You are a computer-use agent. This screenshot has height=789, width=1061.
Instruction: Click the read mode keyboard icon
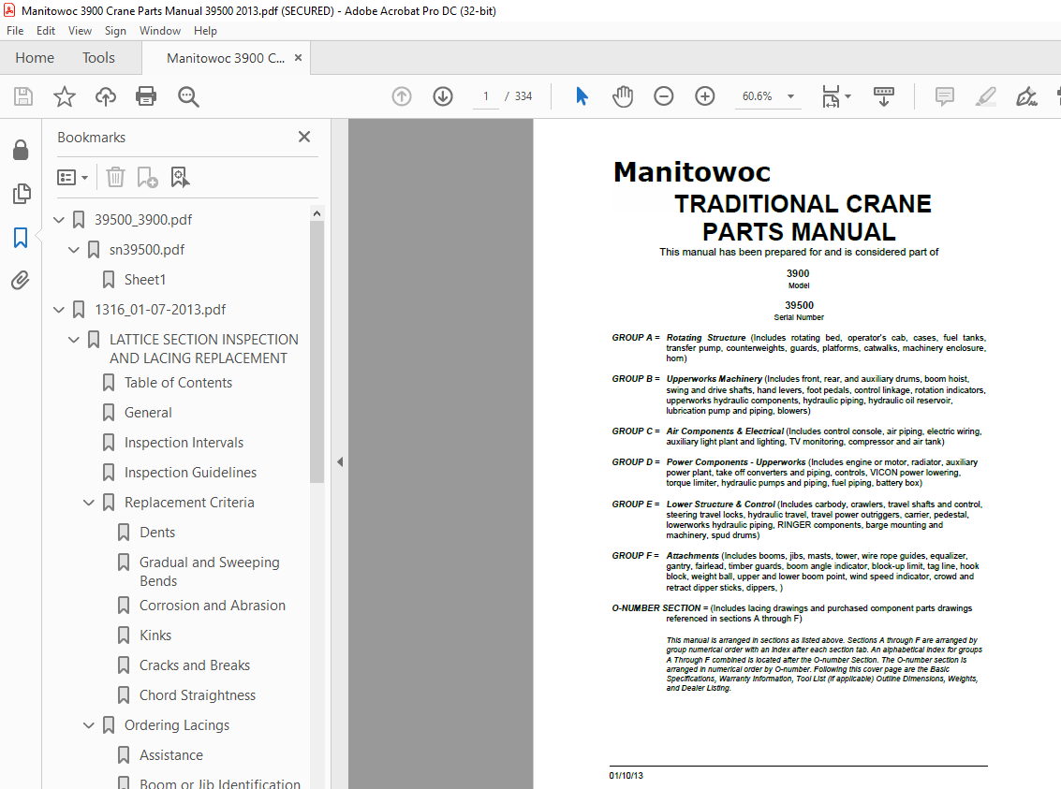(884, 96)
